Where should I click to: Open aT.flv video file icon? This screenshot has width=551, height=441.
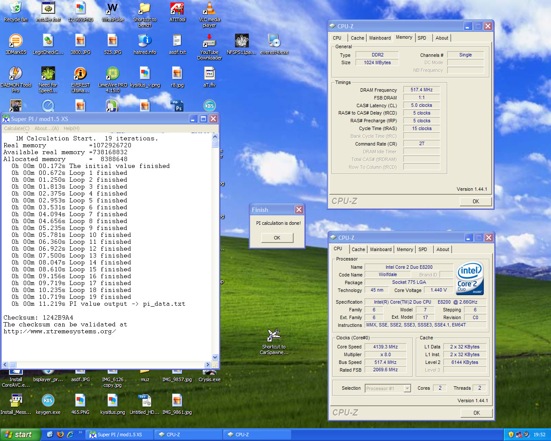coord(209,77)
